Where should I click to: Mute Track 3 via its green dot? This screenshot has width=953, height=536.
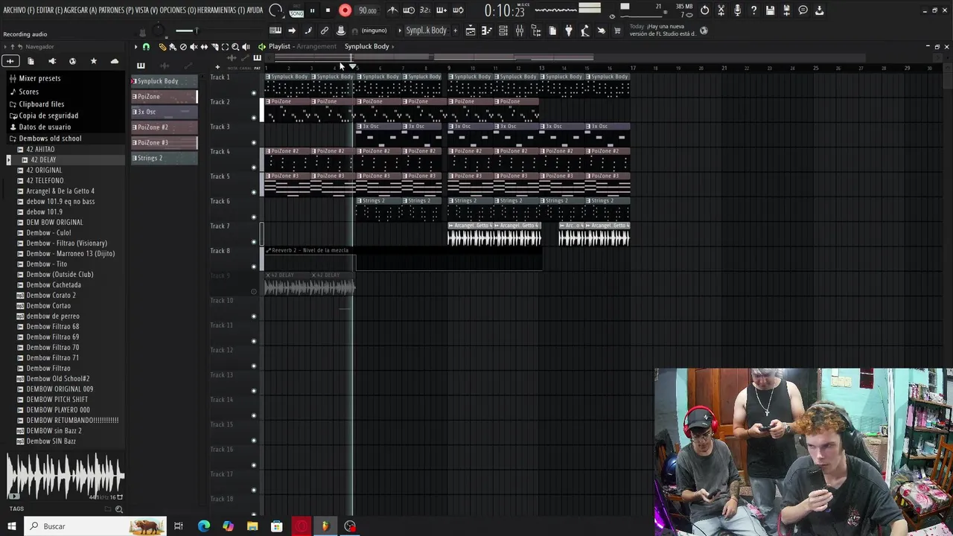(x=254, y=142)
